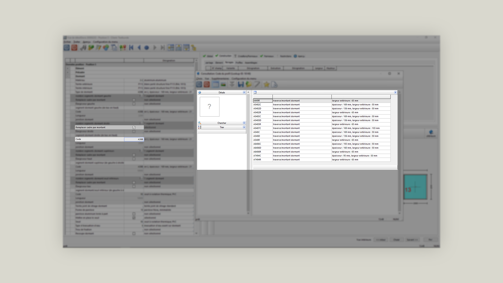Select the A6486C code cell
Screen dimensions: 503x283
point(263,144)
